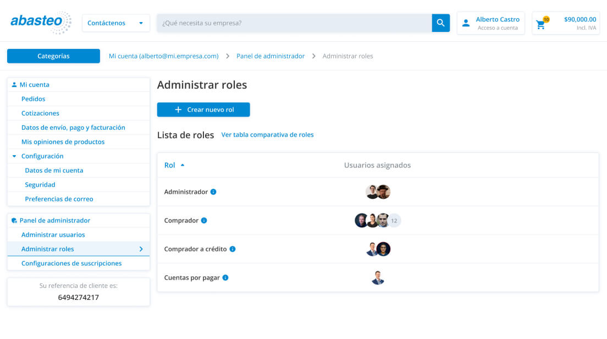Select Pedidos from account menu
The width and height of the screenshot is (607, 339).
coord(33,99)
